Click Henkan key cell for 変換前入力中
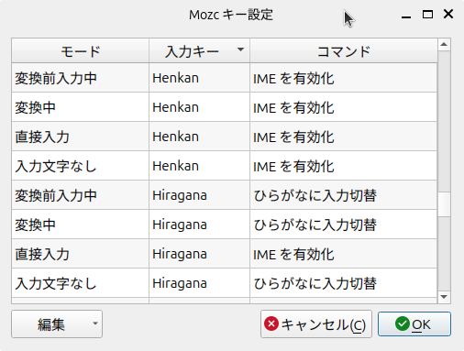The width and height of the screenshot is (464, 351). click(199, 78)
